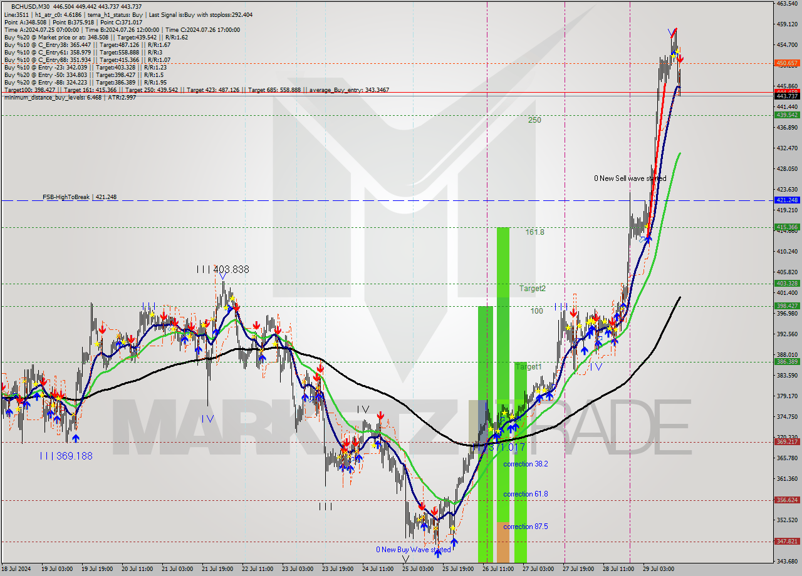Click the 415.366 green price tag
The width and height of the screenshot is (802, 576).
787,227
